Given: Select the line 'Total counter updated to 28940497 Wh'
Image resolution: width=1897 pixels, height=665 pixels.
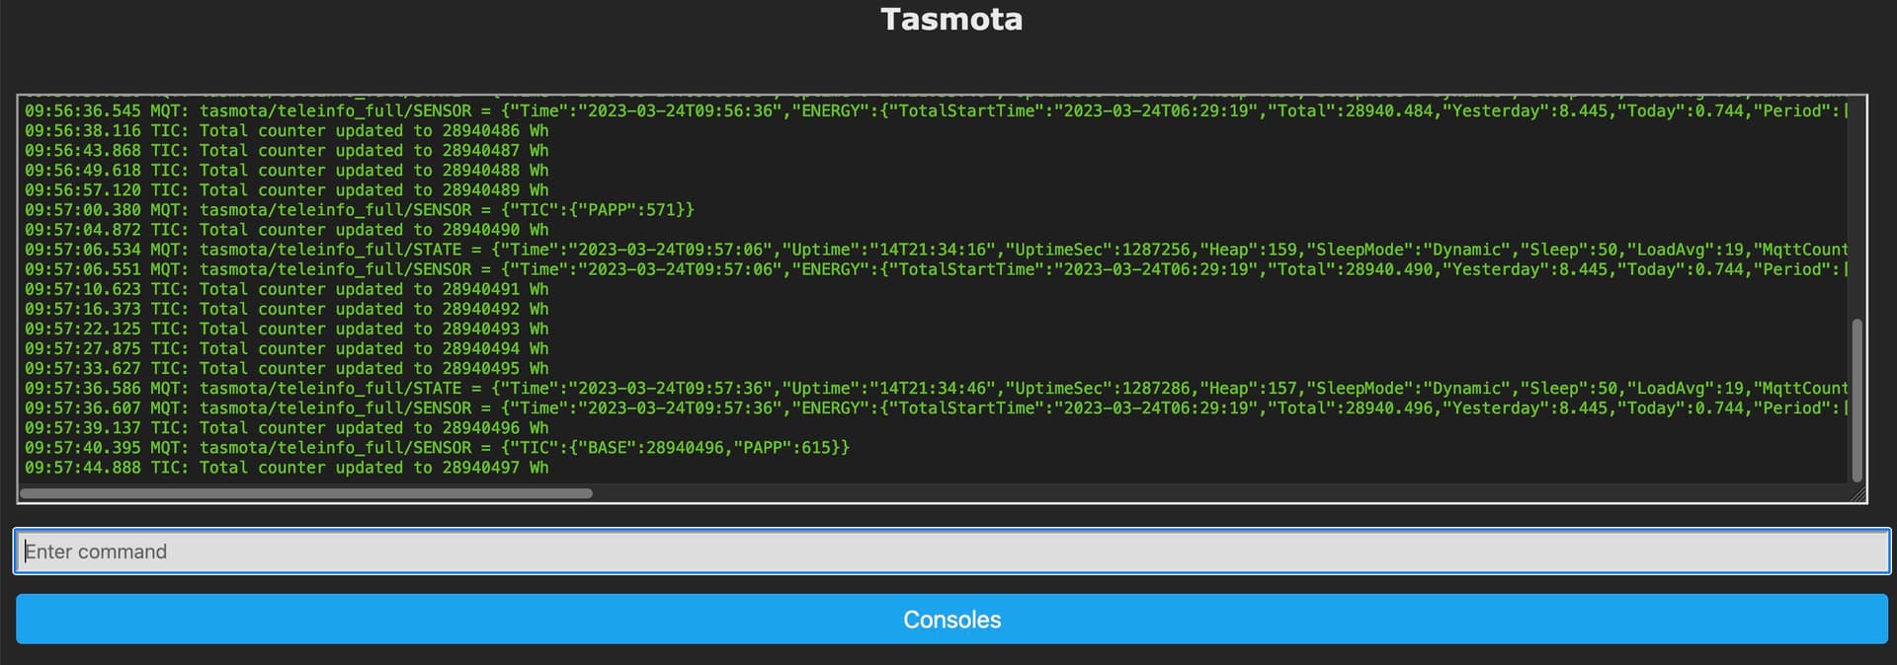Looking at the screenshot, I should click(287, 468).
